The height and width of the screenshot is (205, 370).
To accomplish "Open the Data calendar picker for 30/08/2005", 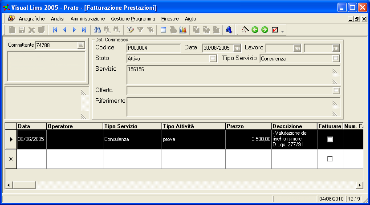I will pyautogui.click(x=237, y=48).
